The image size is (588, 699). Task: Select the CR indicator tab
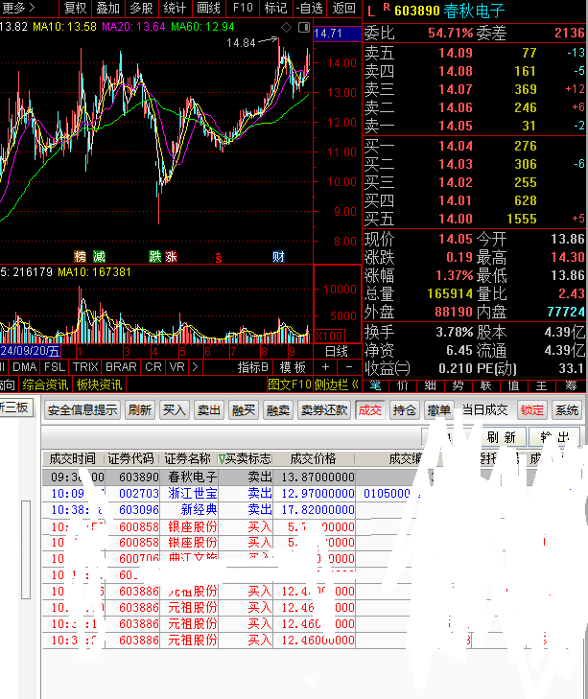point(153,367)
